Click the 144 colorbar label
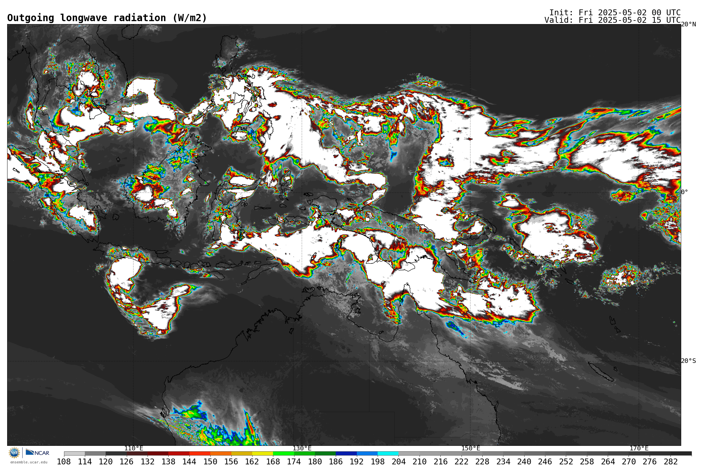Screen dimensions: 702x466 pos(189,462)
